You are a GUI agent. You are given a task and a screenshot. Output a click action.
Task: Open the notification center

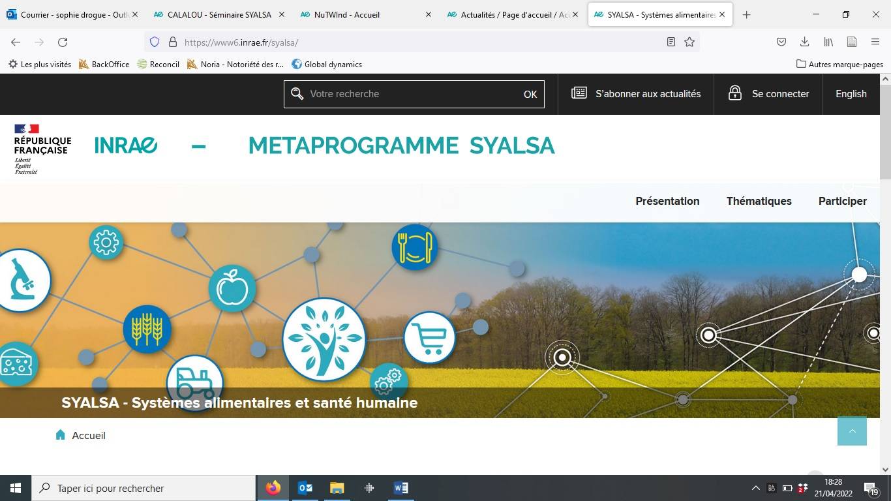click(x=870, y=488)
